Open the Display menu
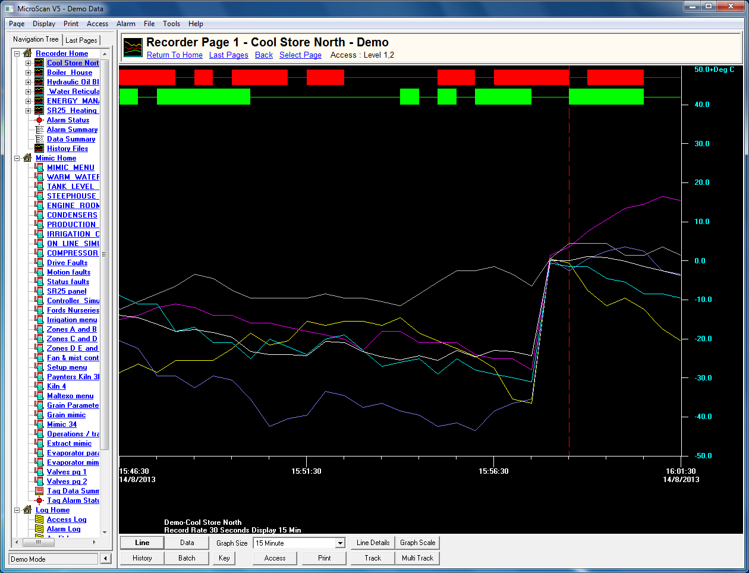Screen dimensions: 749x573 [x=44, y=24]
